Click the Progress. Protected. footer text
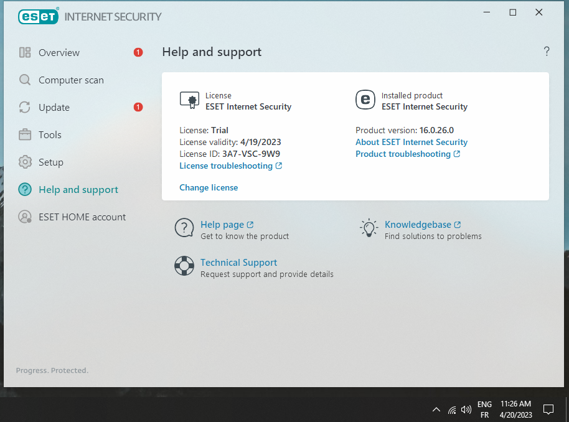 [x=52, y=370]
